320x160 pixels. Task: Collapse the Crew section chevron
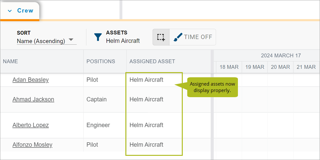pos(10,11)
